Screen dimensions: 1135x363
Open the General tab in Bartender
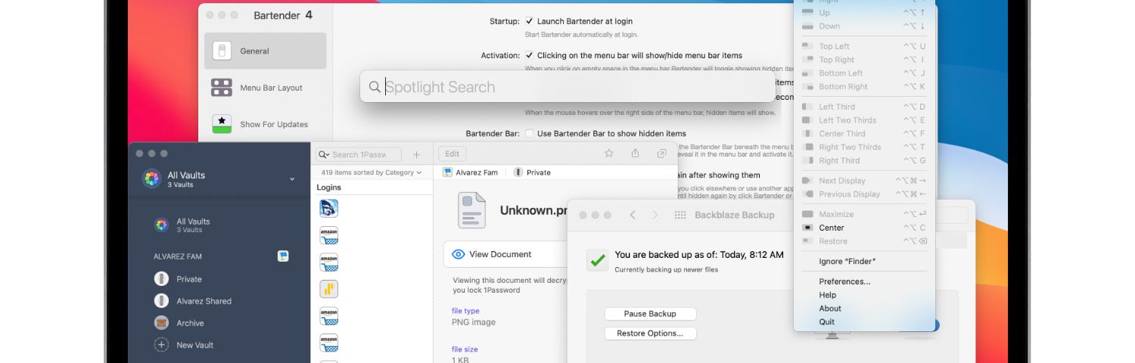click(x=265, y=51)
